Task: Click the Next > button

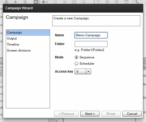Action: point(90,114)
